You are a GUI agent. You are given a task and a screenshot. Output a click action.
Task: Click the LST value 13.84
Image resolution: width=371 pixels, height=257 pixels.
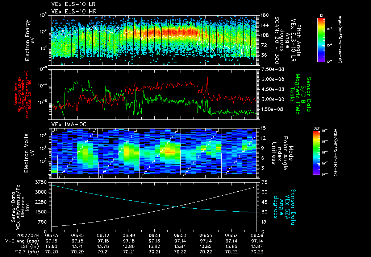click(x=180, y=246)
